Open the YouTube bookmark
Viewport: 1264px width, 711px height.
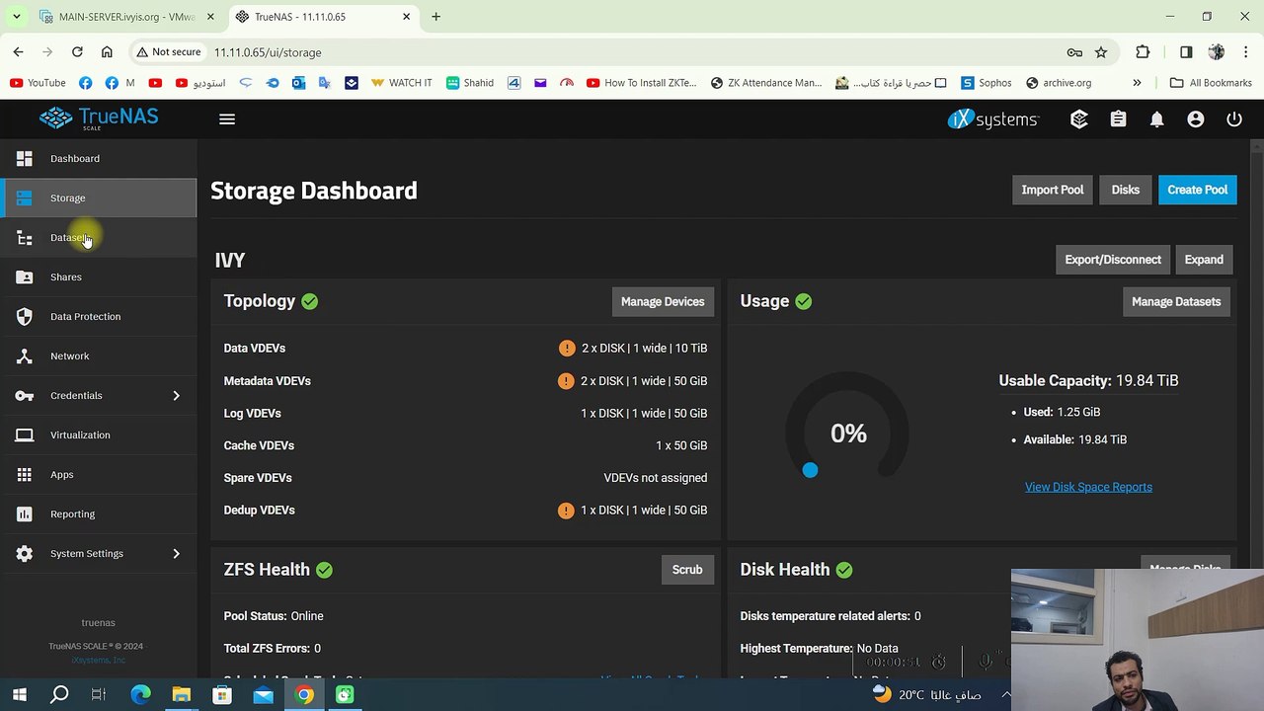tap(38, 83)
